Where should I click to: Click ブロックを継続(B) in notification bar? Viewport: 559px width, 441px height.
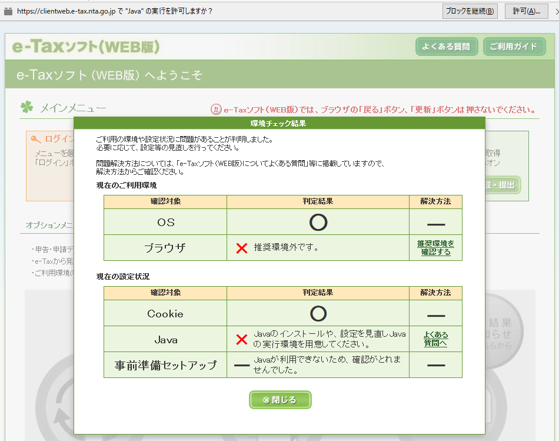click(x=470, y=11)
